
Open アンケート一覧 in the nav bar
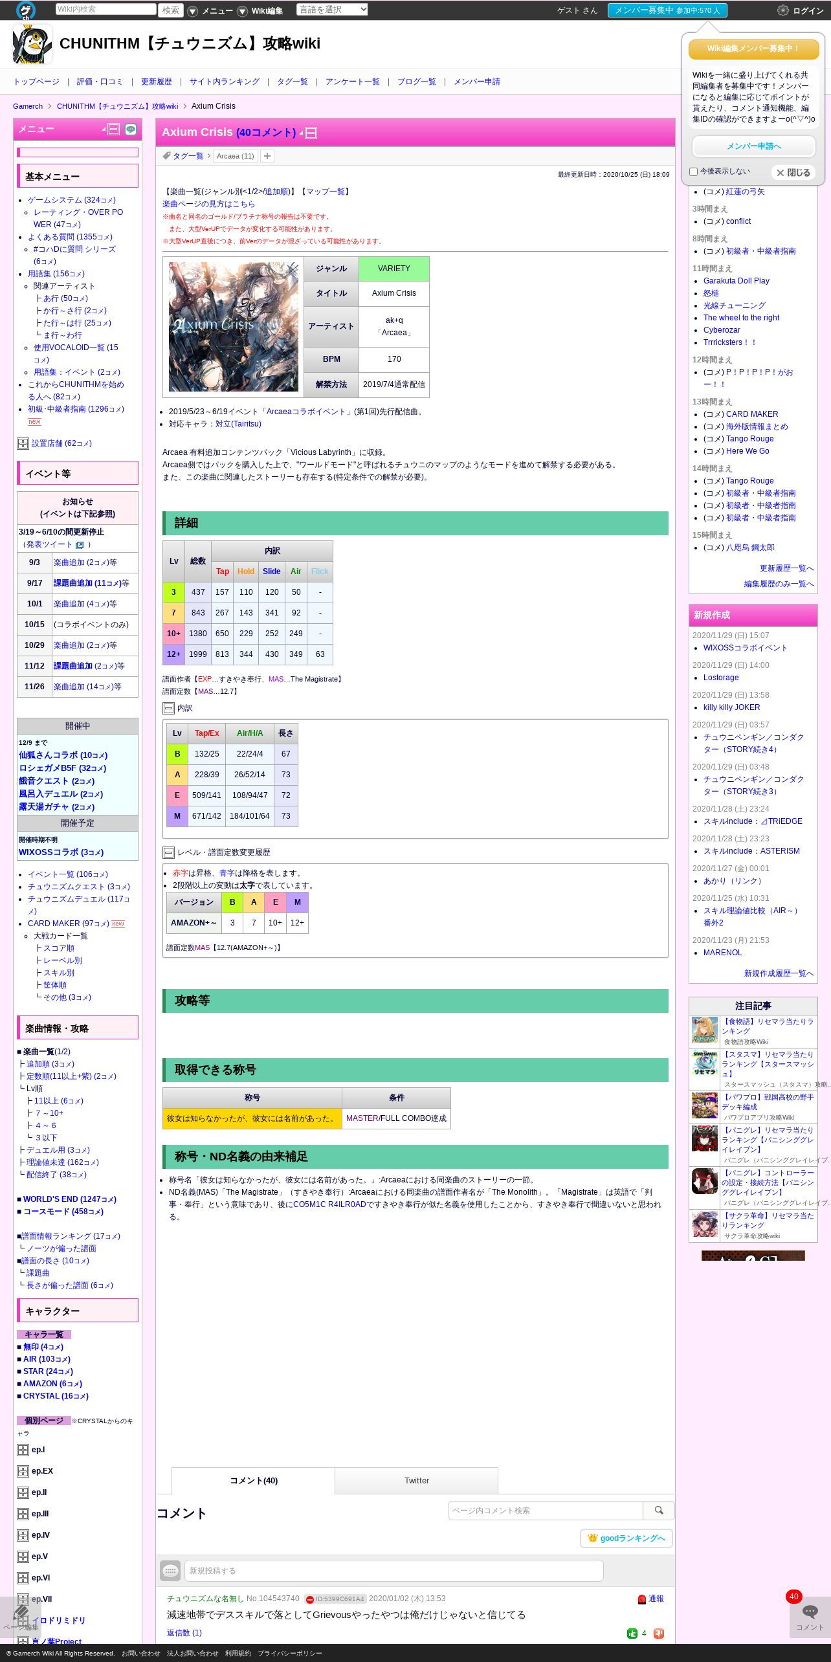pyautogui.click(x=352, y=82)
